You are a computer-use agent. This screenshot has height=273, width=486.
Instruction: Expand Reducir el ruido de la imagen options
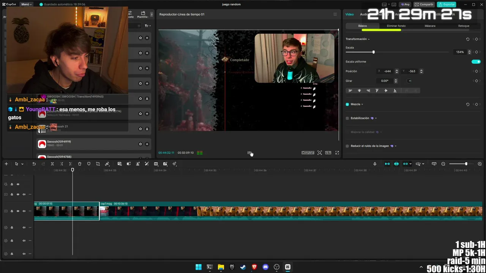(x=396, y=146)
